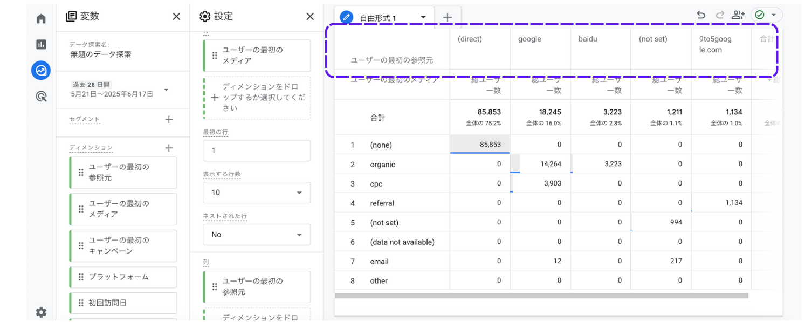Open the ネストされた行 dropdown showing No
The height and width of the screenshot is (322, 805).
point(257,235)
